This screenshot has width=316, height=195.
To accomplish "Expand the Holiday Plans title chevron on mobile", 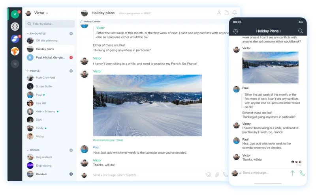I will [281, 31].
